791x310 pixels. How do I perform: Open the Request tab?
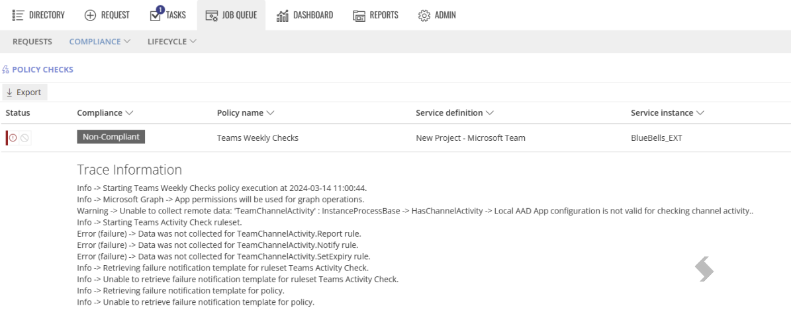tap(107, 15)
